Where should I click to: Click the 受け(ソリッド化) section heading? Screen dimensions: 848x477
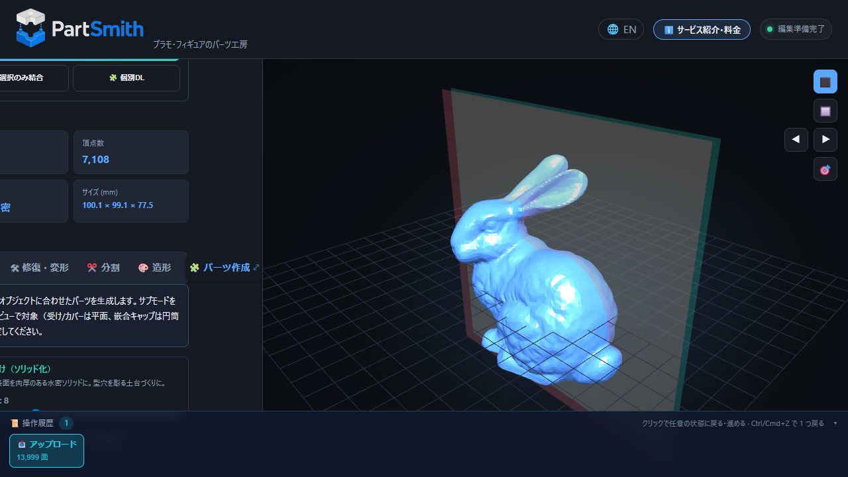pos(25,369)
